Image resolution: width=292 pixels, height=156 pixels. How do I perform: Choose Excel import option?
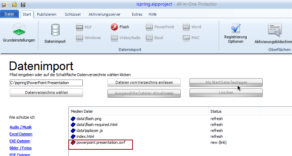pyautogui.click(x=155, y=38)
